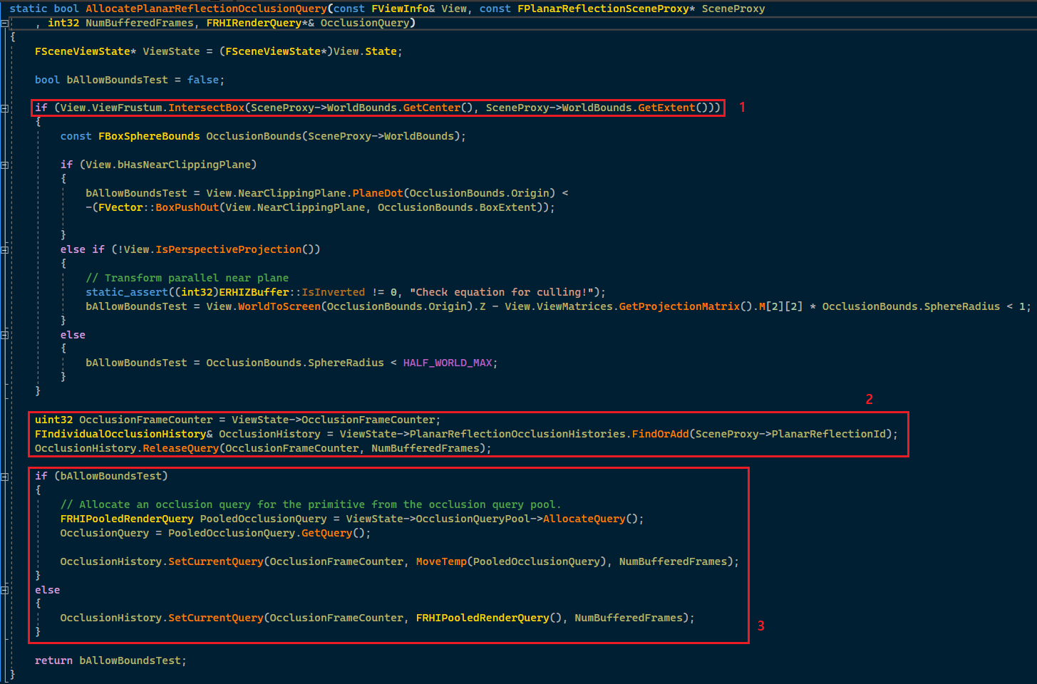Click the M[2][2] matrix index
Screen dimensions: 1037x684
[781, 306]
